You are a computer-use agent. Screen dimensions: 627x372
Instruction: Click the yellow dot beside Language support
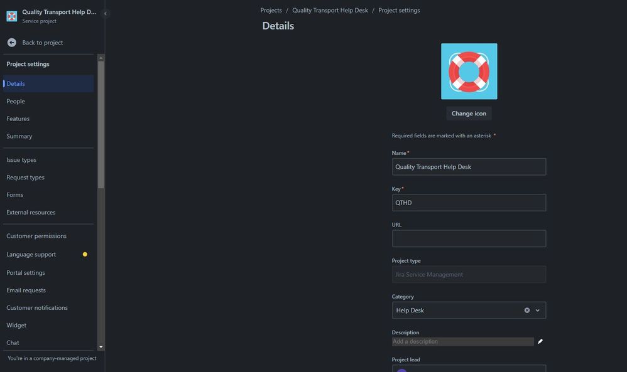pyautogui.click(x=85, y=254)
